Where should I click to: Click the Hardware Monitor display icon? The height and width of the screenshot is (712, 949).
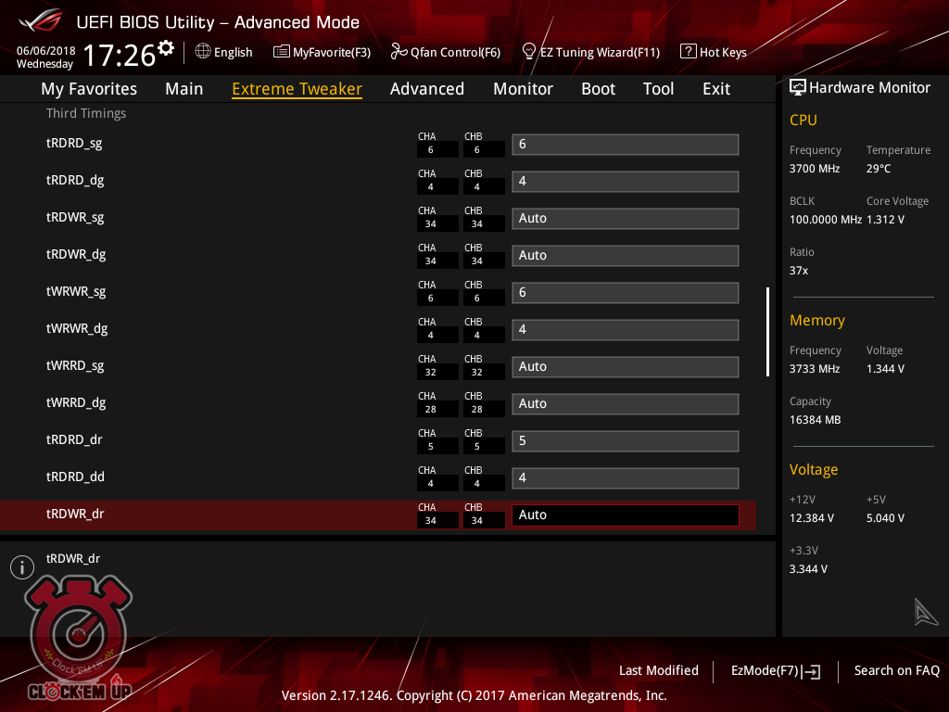coord(797,87)
